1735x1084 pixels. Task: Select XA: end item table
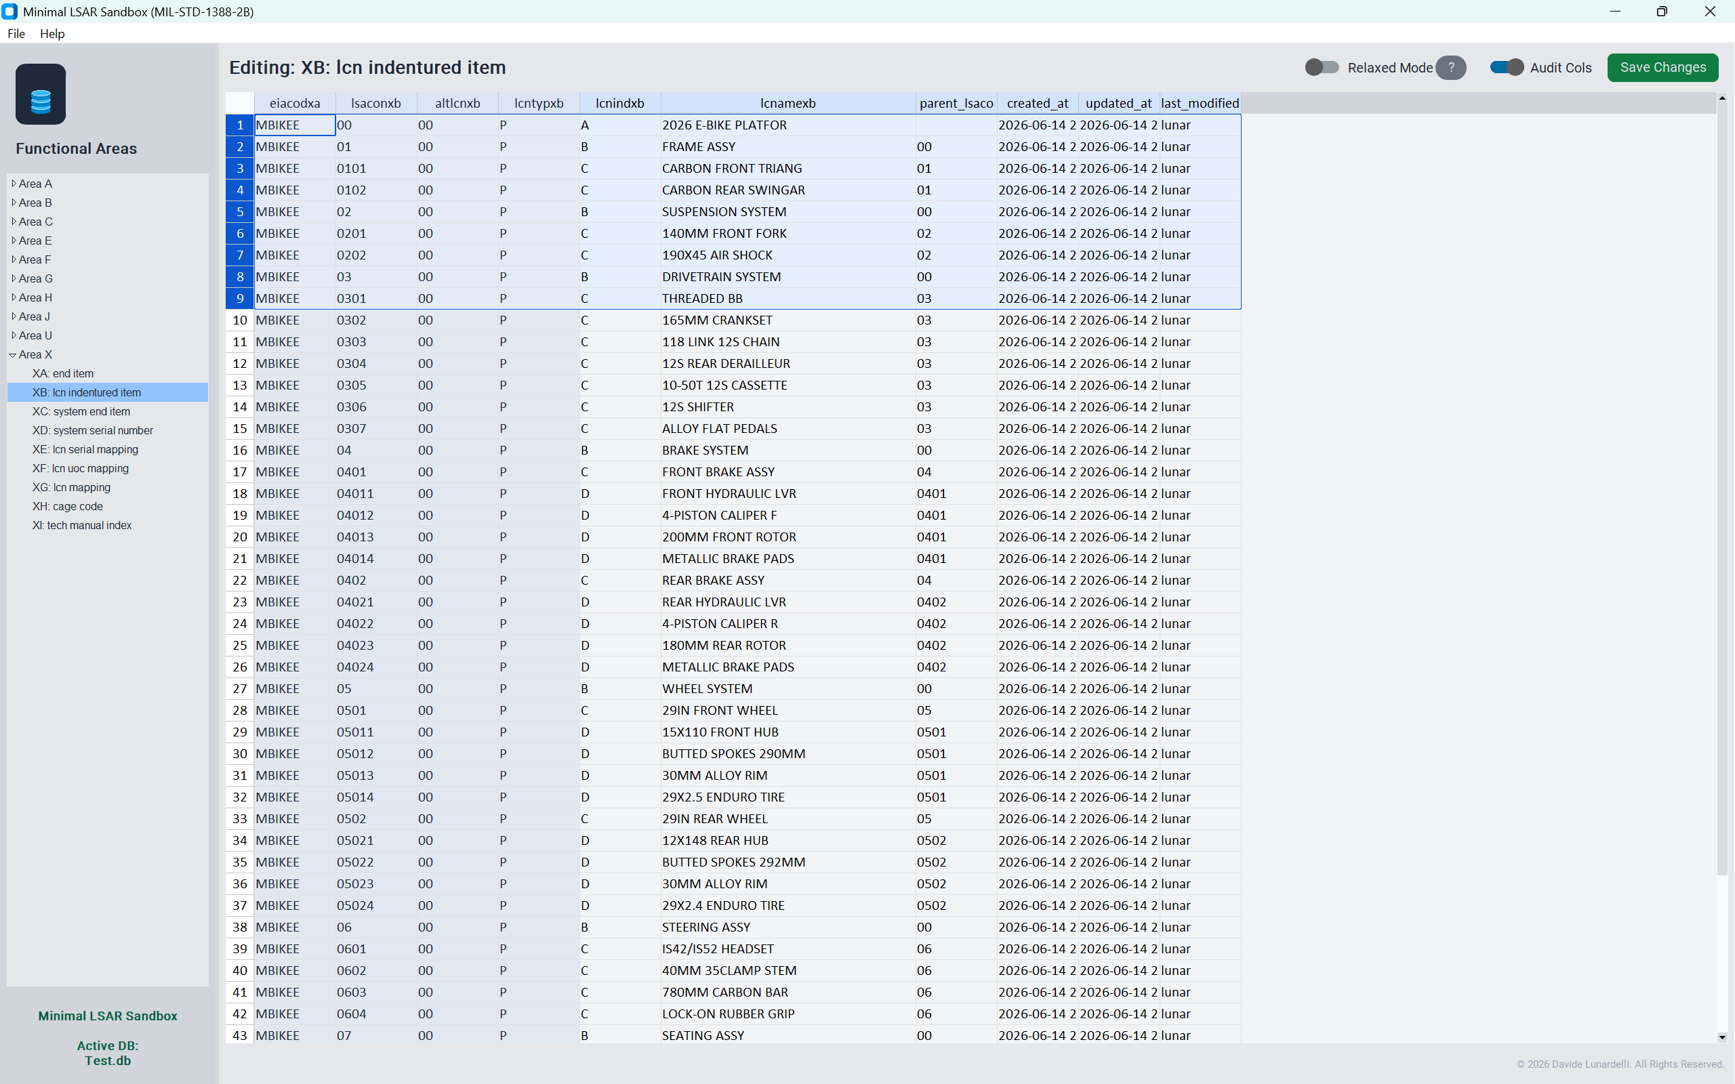[x=63, y=373]
